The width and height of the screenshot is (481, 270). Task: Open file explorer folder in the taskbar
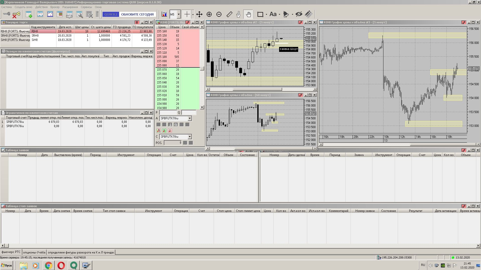(x=24, y=265)
